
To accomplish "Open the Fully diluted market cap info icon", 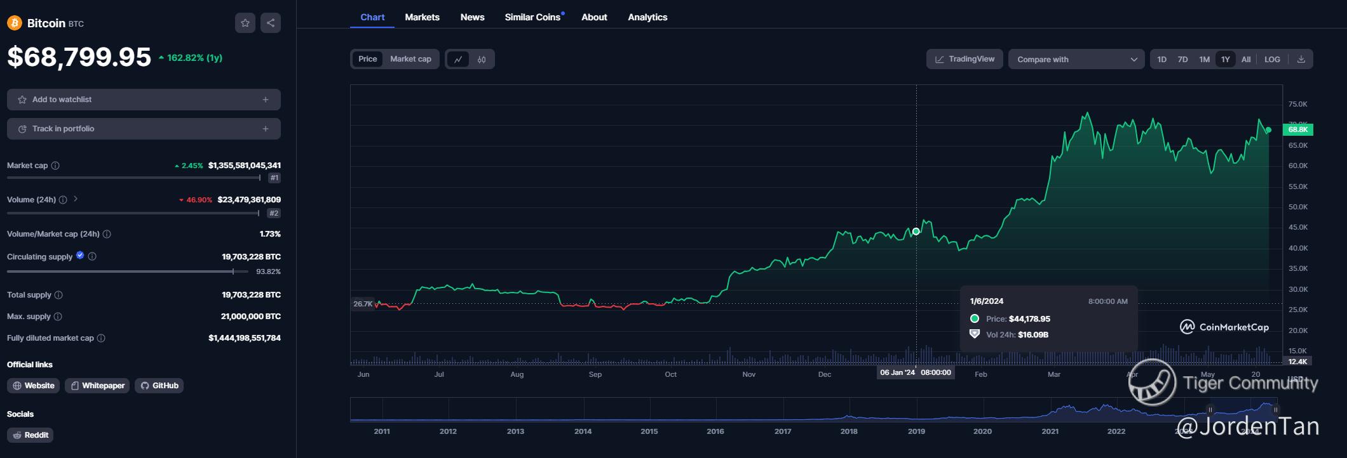I will tap(101, 338).
